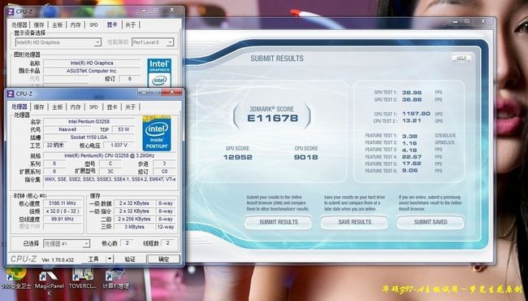Click the processor name field Intel Pentium G3258
This screenshot has width=528, height=301.
point(89,122)
